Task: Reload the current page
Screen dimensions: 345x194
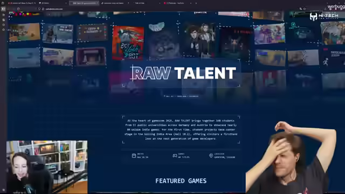Action: point(18,9)
